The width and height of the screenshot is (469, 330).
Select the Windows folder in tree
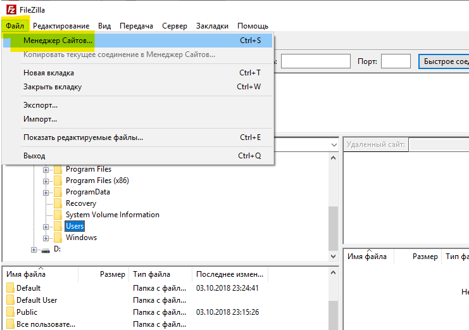pos(81,238)
